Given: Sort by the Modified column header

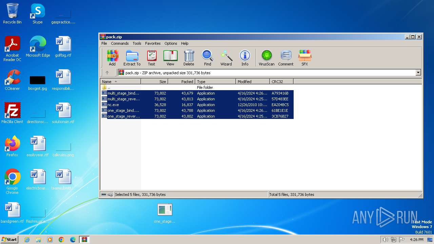Looking at the screenshot, I should coord(253,82).
